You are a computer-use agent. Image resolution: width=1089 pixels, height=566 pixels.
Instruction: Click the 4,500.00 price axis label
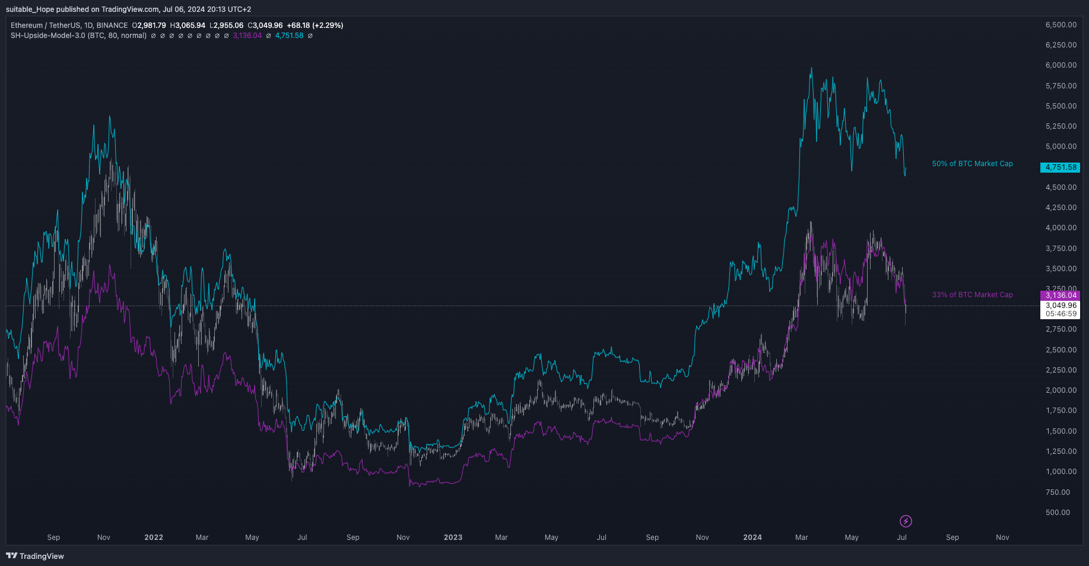tap(1061, 187)
